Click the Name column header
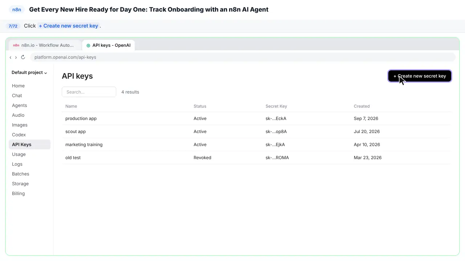 pyautogui.click(x=71, y=106)
